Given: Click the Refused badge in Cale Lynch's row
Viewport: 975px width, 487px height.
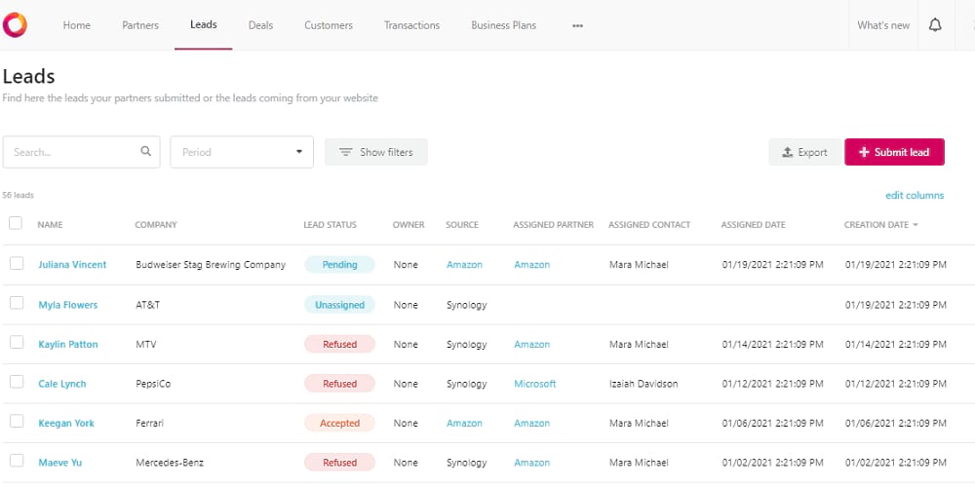Looking at the screenshot, I should tap(339, 384).
